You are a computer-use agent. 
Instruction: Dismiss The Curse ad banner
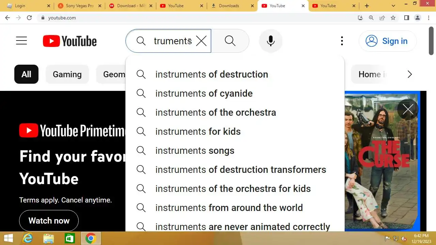pyautogui.click(x=408, y=109)
